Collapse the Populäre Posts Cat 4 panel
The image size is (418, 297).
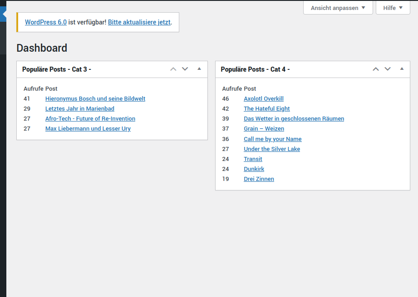coord(402,69)
